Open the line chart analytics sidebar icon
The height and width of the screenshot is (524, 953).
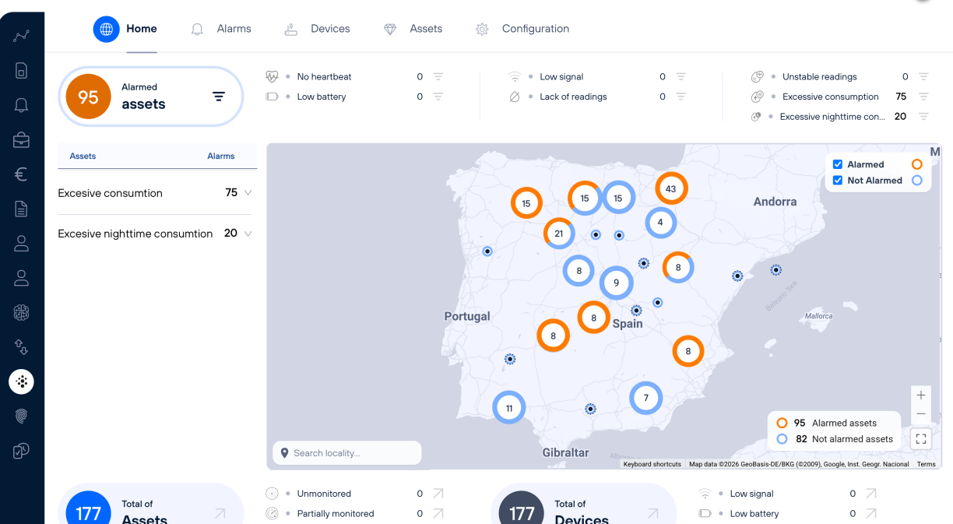pyautogui.click(x=22, y=36)
